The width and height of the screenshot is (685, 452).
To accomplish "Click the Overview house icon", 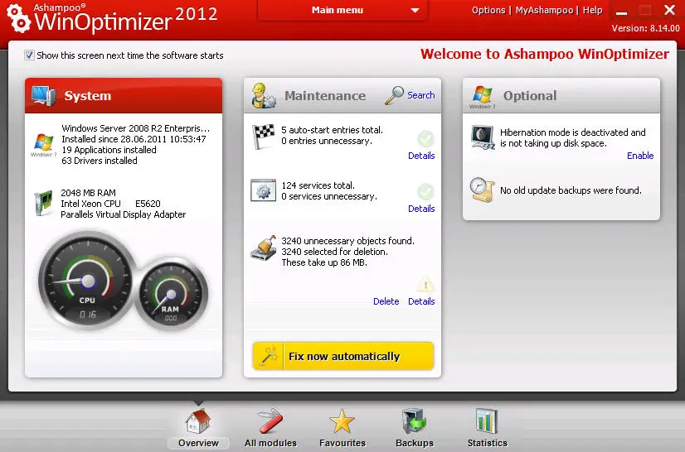I will (x=198, y=421).
